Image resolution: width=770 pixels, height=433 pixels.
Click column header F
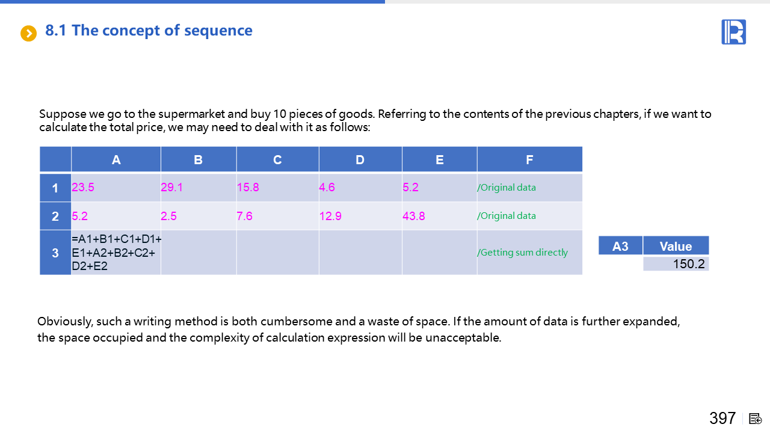(x=529, y=160)
